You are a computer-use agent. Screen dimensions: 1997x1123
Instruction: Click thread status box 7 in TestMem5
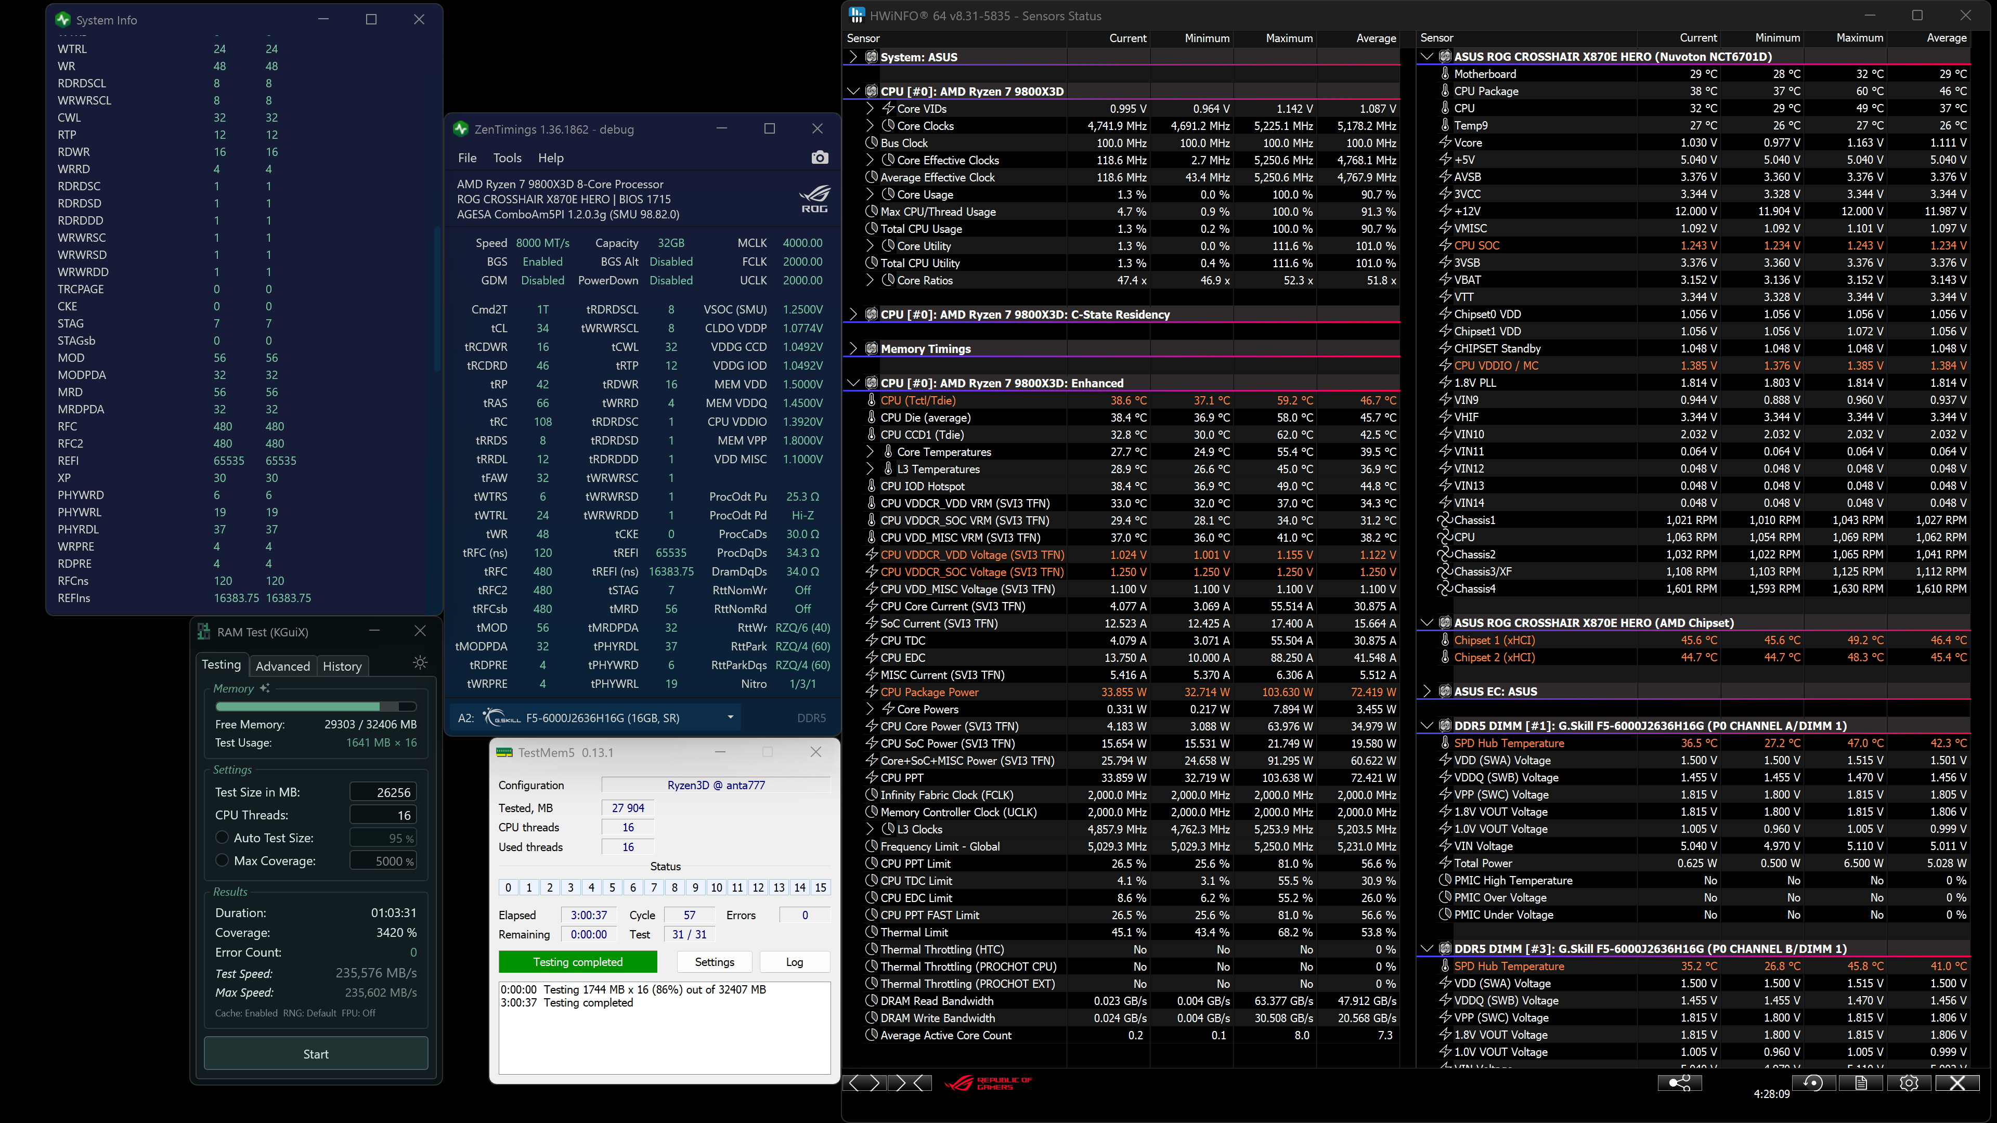tap(654, 888)
